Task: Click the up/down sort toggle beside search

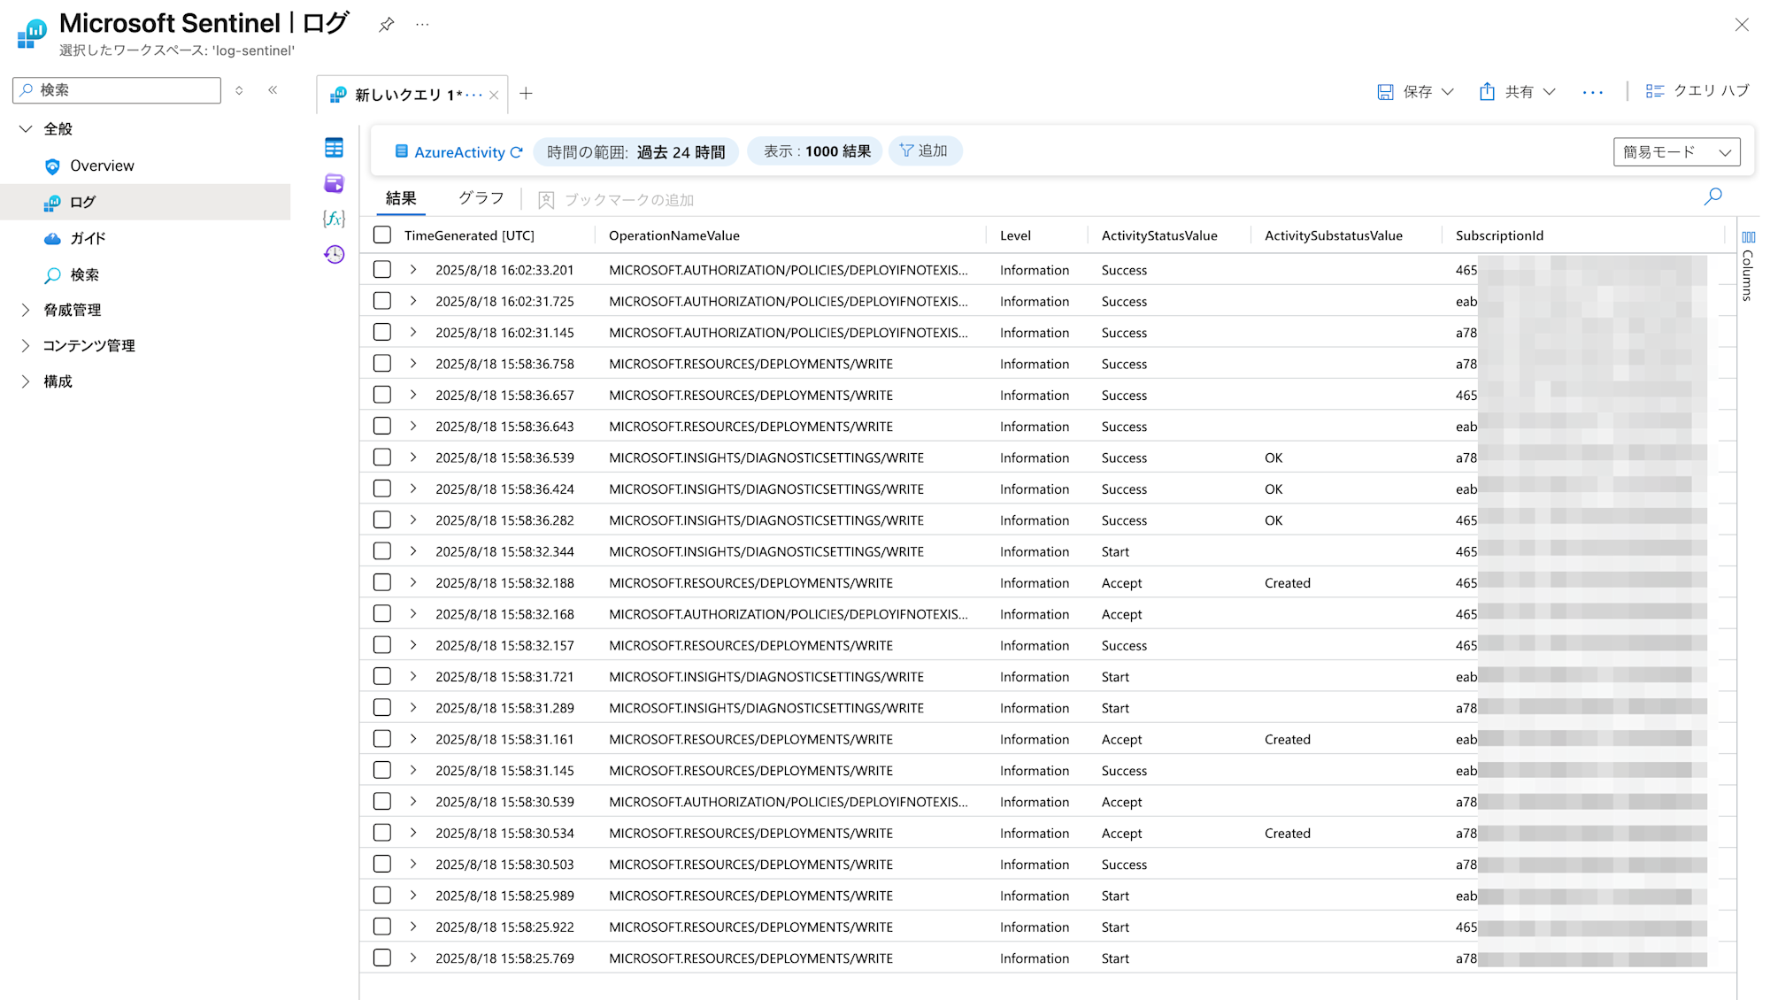Action: click(239, 90)
